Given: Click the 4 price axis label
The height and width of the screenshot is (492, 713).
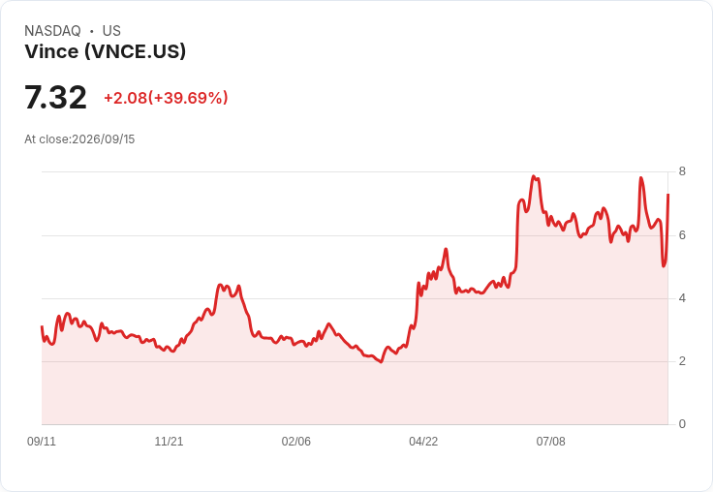Looking at the screenshot, I should [x=682, y=298].
